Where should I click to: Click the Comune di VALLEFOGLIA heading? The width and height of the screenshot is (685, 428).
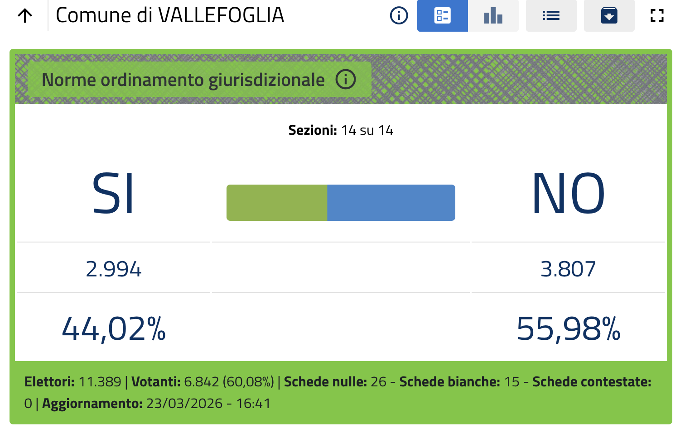pos(170,15)
